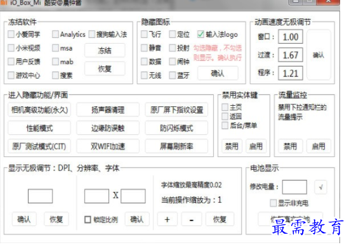Open 边缘防误触 settings
Screen dimensions: 349x247
(x=108, y=128)
